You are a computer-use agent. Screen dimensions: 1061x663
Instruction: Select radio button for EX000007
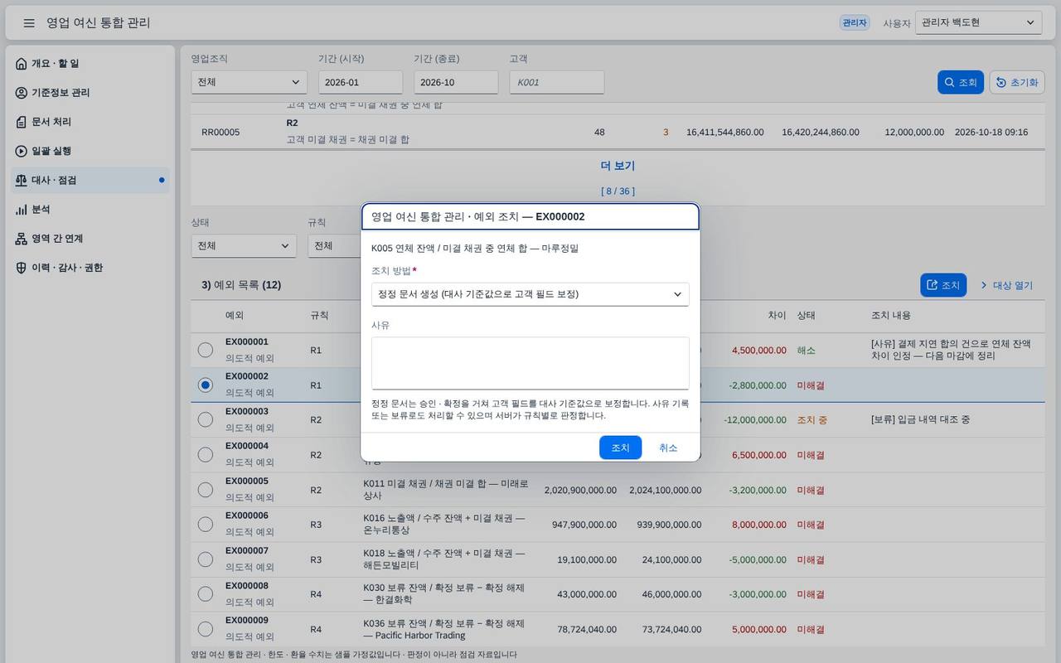click(206, 559)
